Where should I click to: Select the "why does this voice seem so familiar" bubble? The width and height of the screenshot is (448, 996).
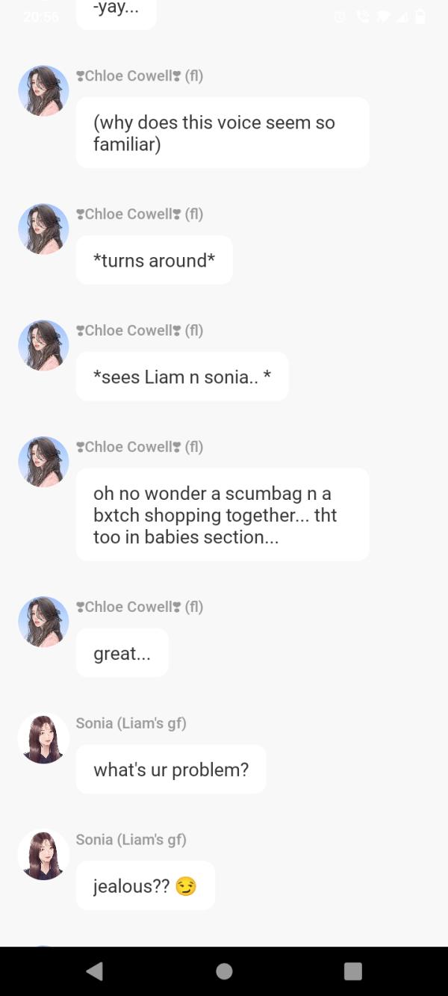[223, 133]
